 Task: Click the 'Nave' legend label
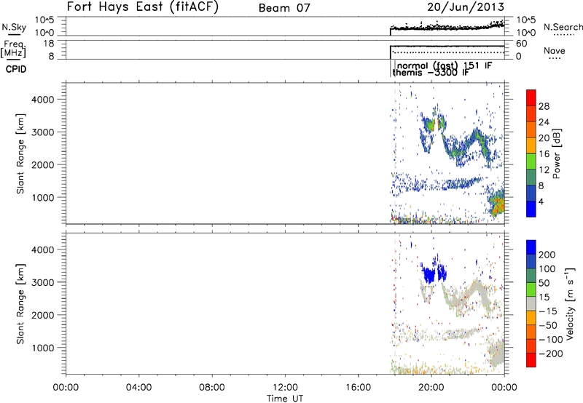tap(554, 50)
